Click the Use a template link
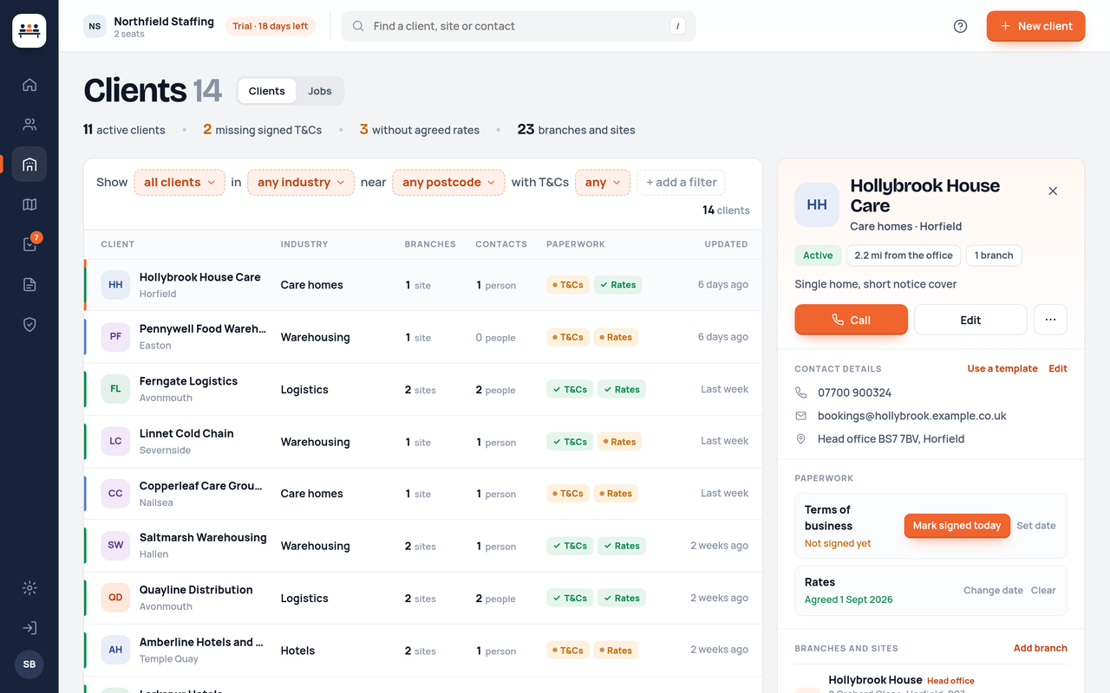 1002,368
